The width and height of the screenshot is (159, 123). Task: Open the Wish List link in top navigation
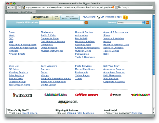click(110, 17)
